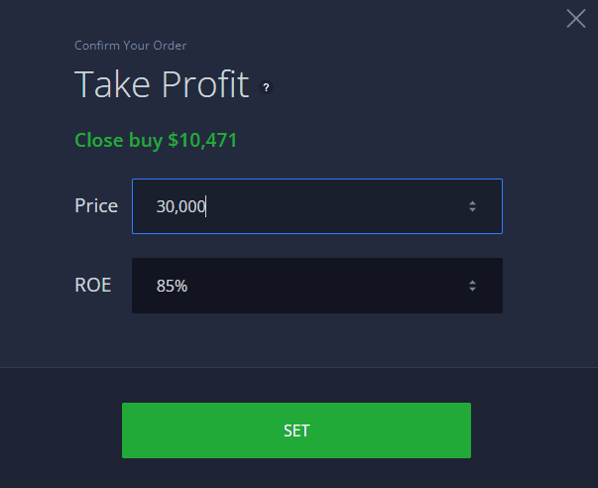Click the Price field label
Viewport: 598px width, 488px height.
pyautogui.click(x=96, y=206)
